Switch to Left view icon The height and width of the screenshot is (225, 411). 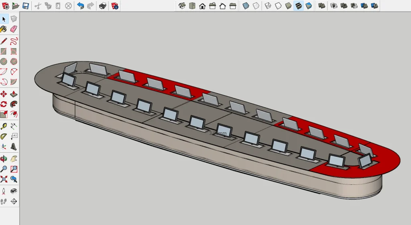(x=233, y=6)
